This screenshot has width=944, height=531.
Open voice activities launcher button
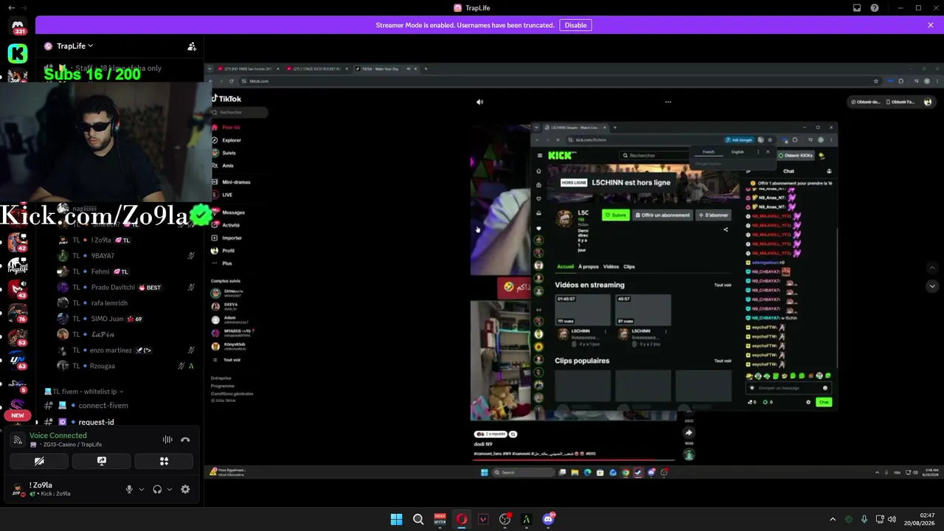164,461
